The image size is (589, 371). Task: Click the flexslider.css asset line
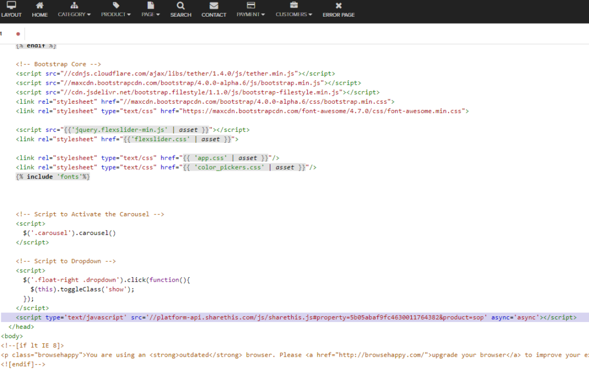pos(127,139)
